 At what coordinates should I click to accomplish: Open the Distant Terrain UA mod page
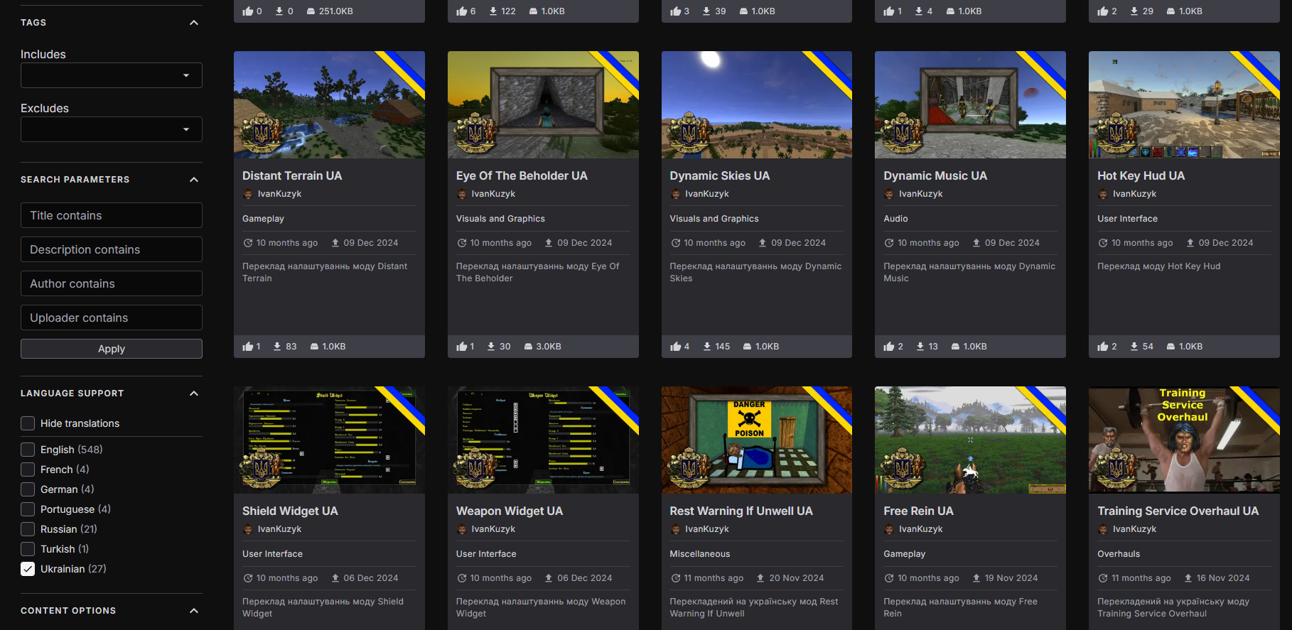point(292,175)
